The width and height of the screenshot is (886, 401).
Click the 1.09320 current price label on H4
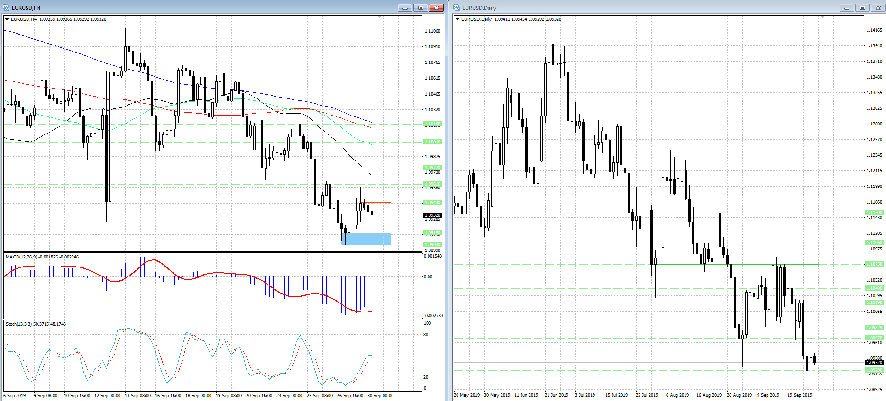[x=432, y=215]
